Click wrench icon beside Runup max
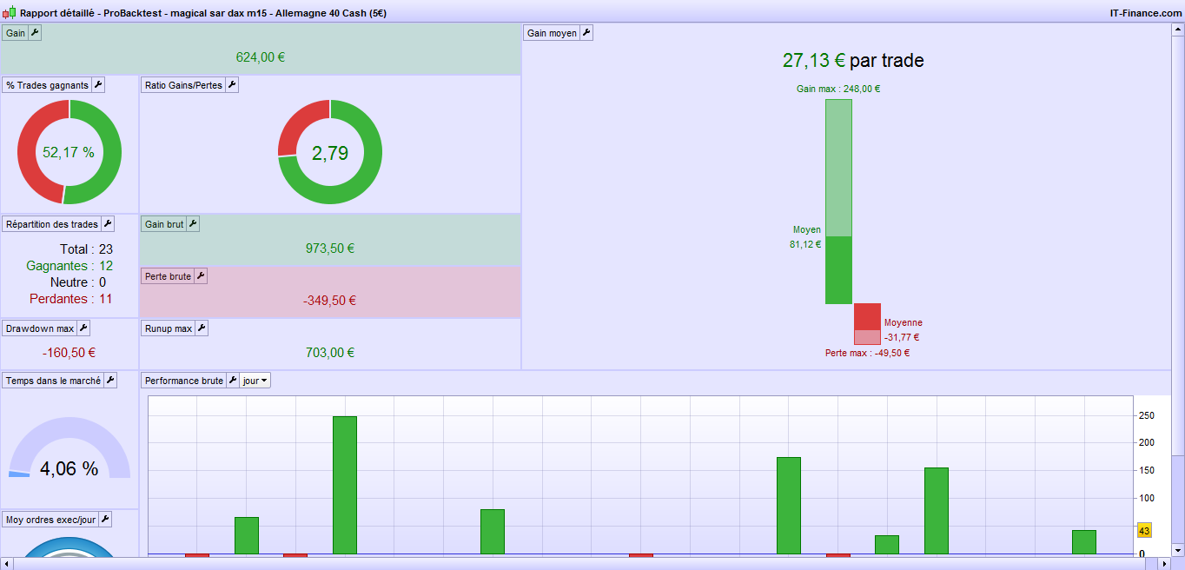 pos(202,328)
